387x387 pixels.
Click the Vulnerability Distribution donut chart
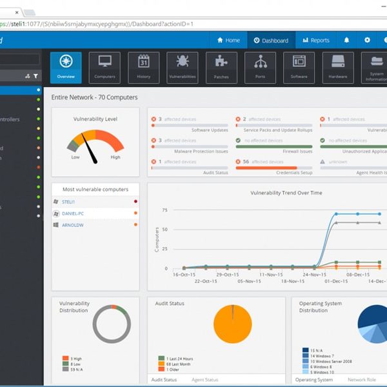tap(112, 324)
